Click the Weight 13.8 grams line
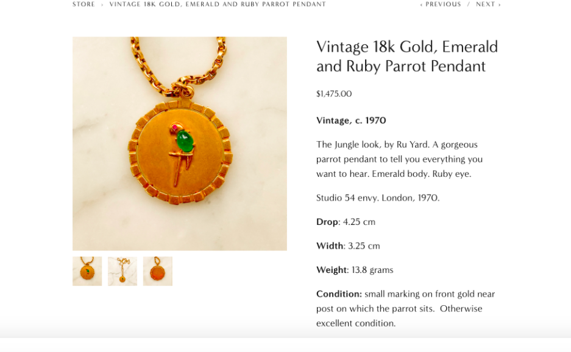Viewport: 571px width, 352px height. (355, 269)
